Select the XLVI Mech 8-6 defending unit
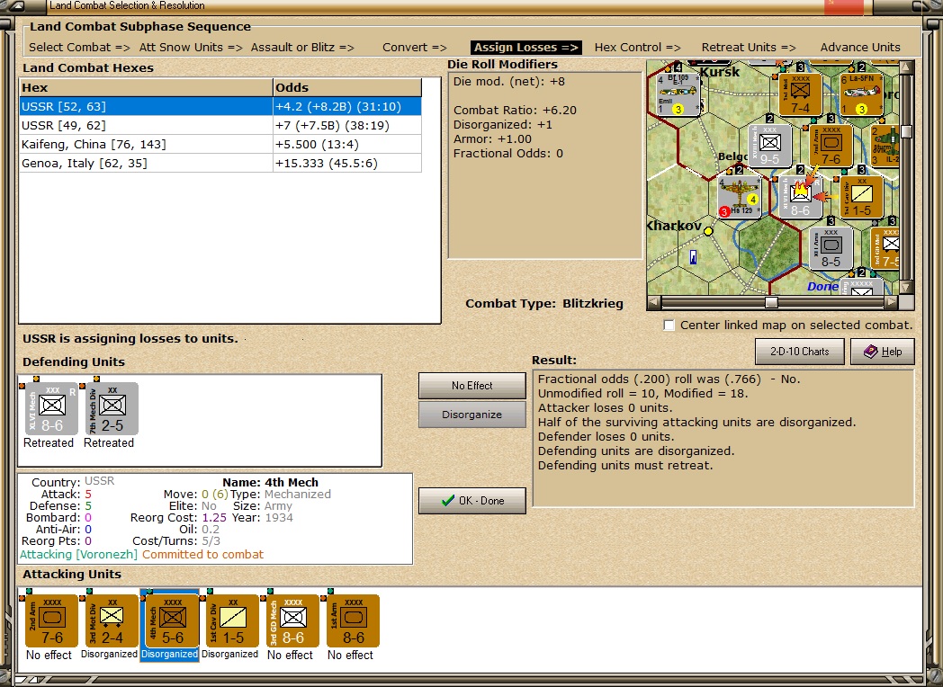 pos(51,409)
